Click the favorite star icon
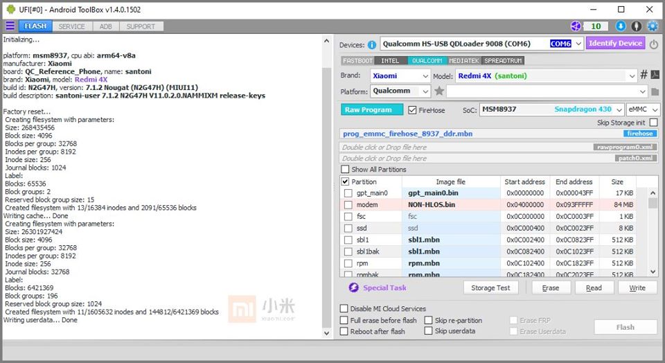This screenshot has width=665, height=363. pos(439,91)
